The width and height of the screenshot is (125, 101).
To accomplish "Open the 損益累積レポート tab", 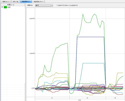I will tap(38, 2).
